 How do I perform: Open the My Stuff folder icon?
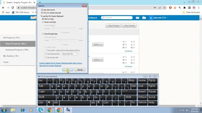coord(144,18)
